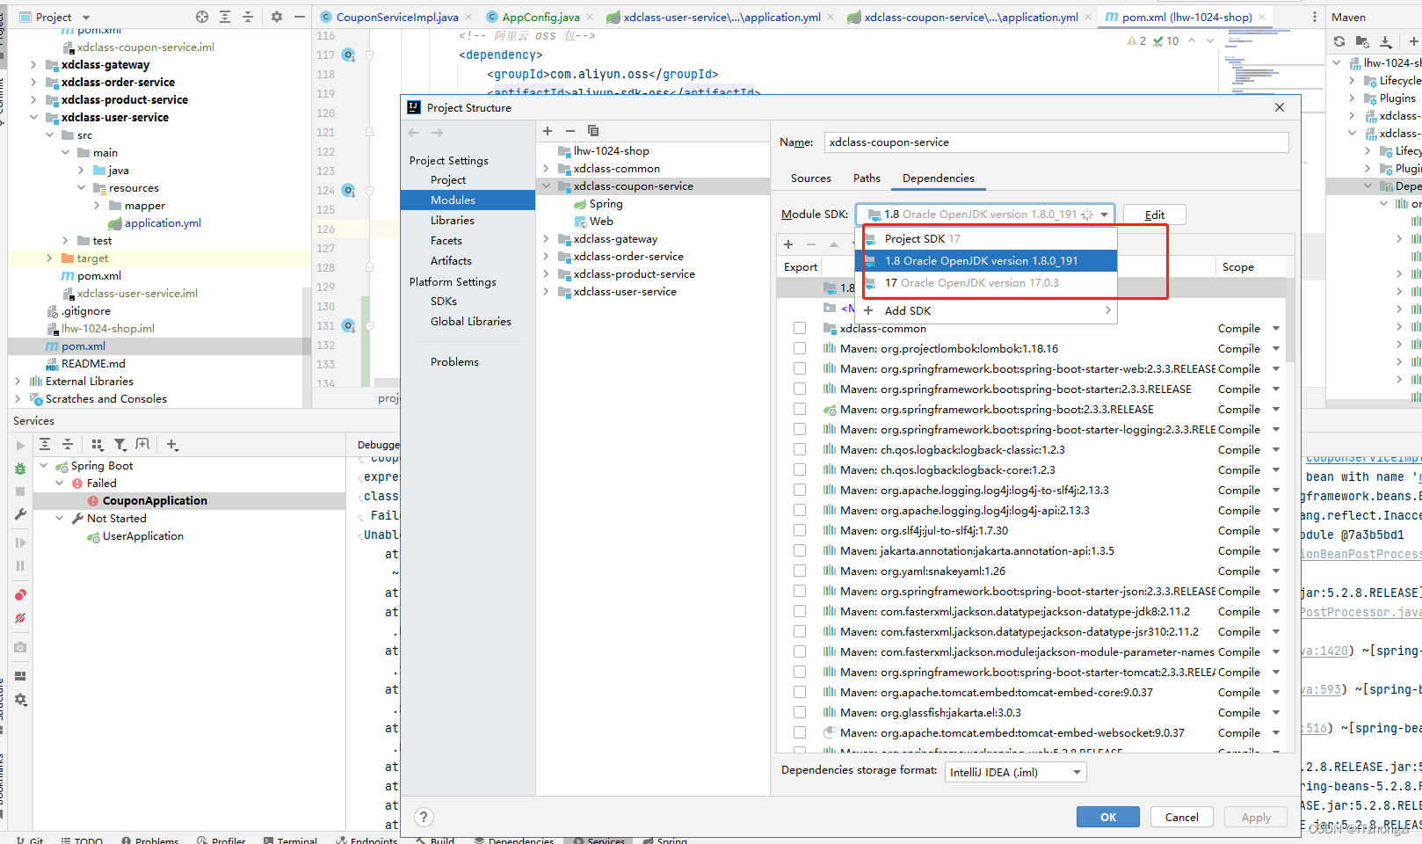The width and height of the screenshot is (1422, 844).
Task: Click the back arrow in Project Structure dialog
Action: click(414, 133)
